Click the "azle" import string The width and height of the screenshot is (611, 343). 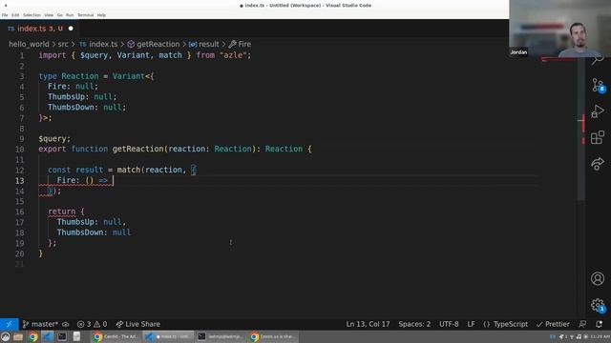(x=233, y=55)
